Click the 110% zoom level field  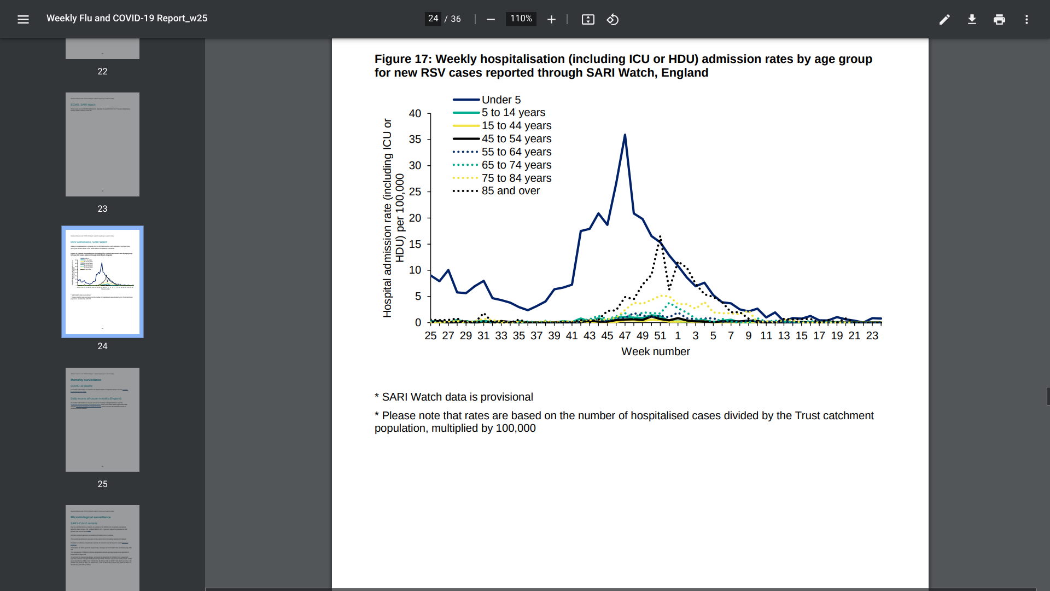coord(521,19)
